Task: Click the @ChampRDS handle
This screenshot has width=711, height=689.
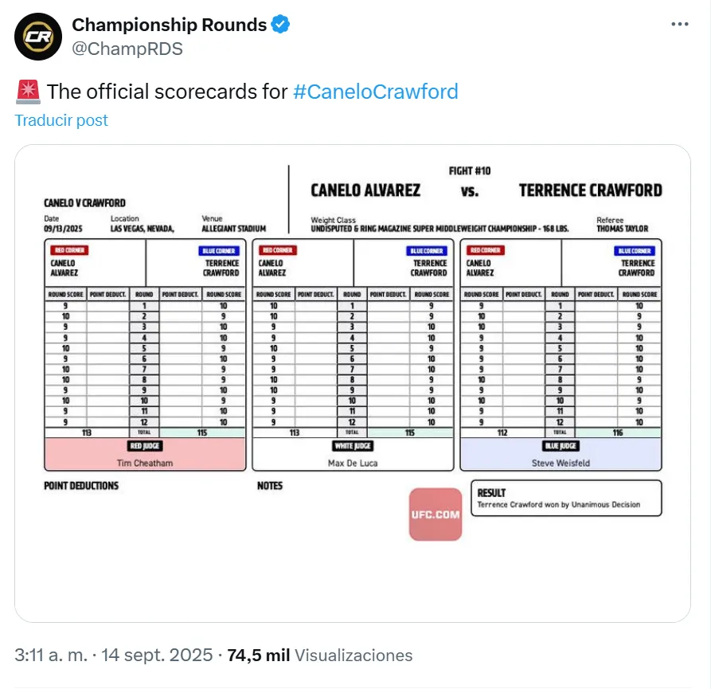Action: [127, 49]
